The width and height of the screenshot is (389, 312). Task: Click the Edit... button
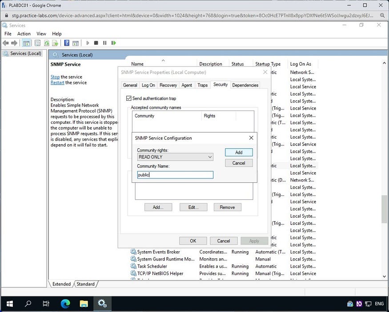point(193,207)
